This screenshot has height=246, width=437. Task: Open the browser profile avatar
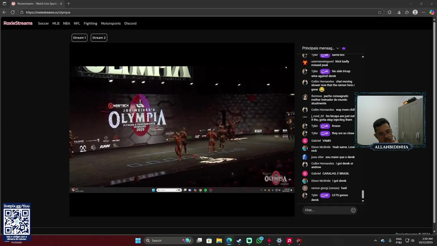coord(415,12)
